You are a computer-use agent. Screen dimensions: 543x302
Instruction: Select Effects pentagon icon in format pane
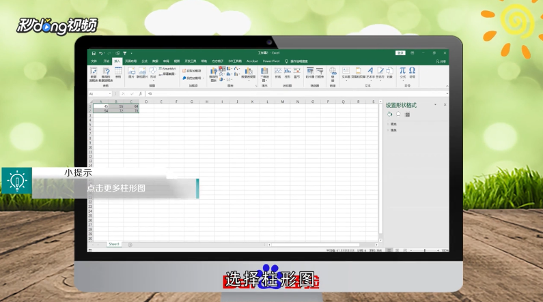[398, 115]
